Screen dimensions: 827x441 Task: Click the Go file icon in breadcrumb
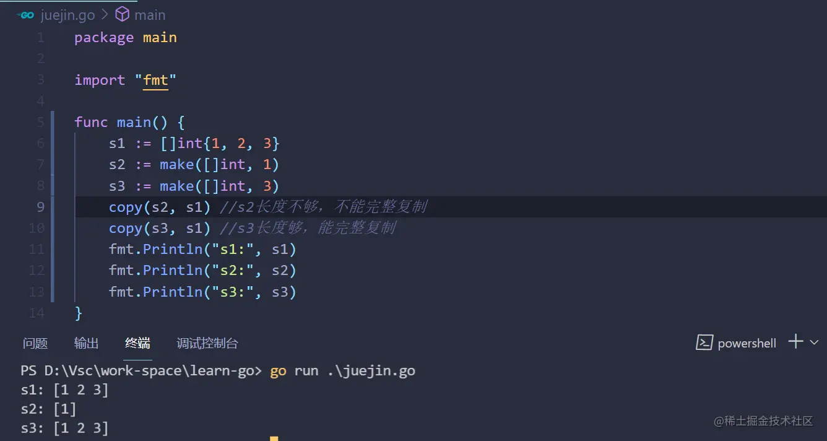coord(25,15)
